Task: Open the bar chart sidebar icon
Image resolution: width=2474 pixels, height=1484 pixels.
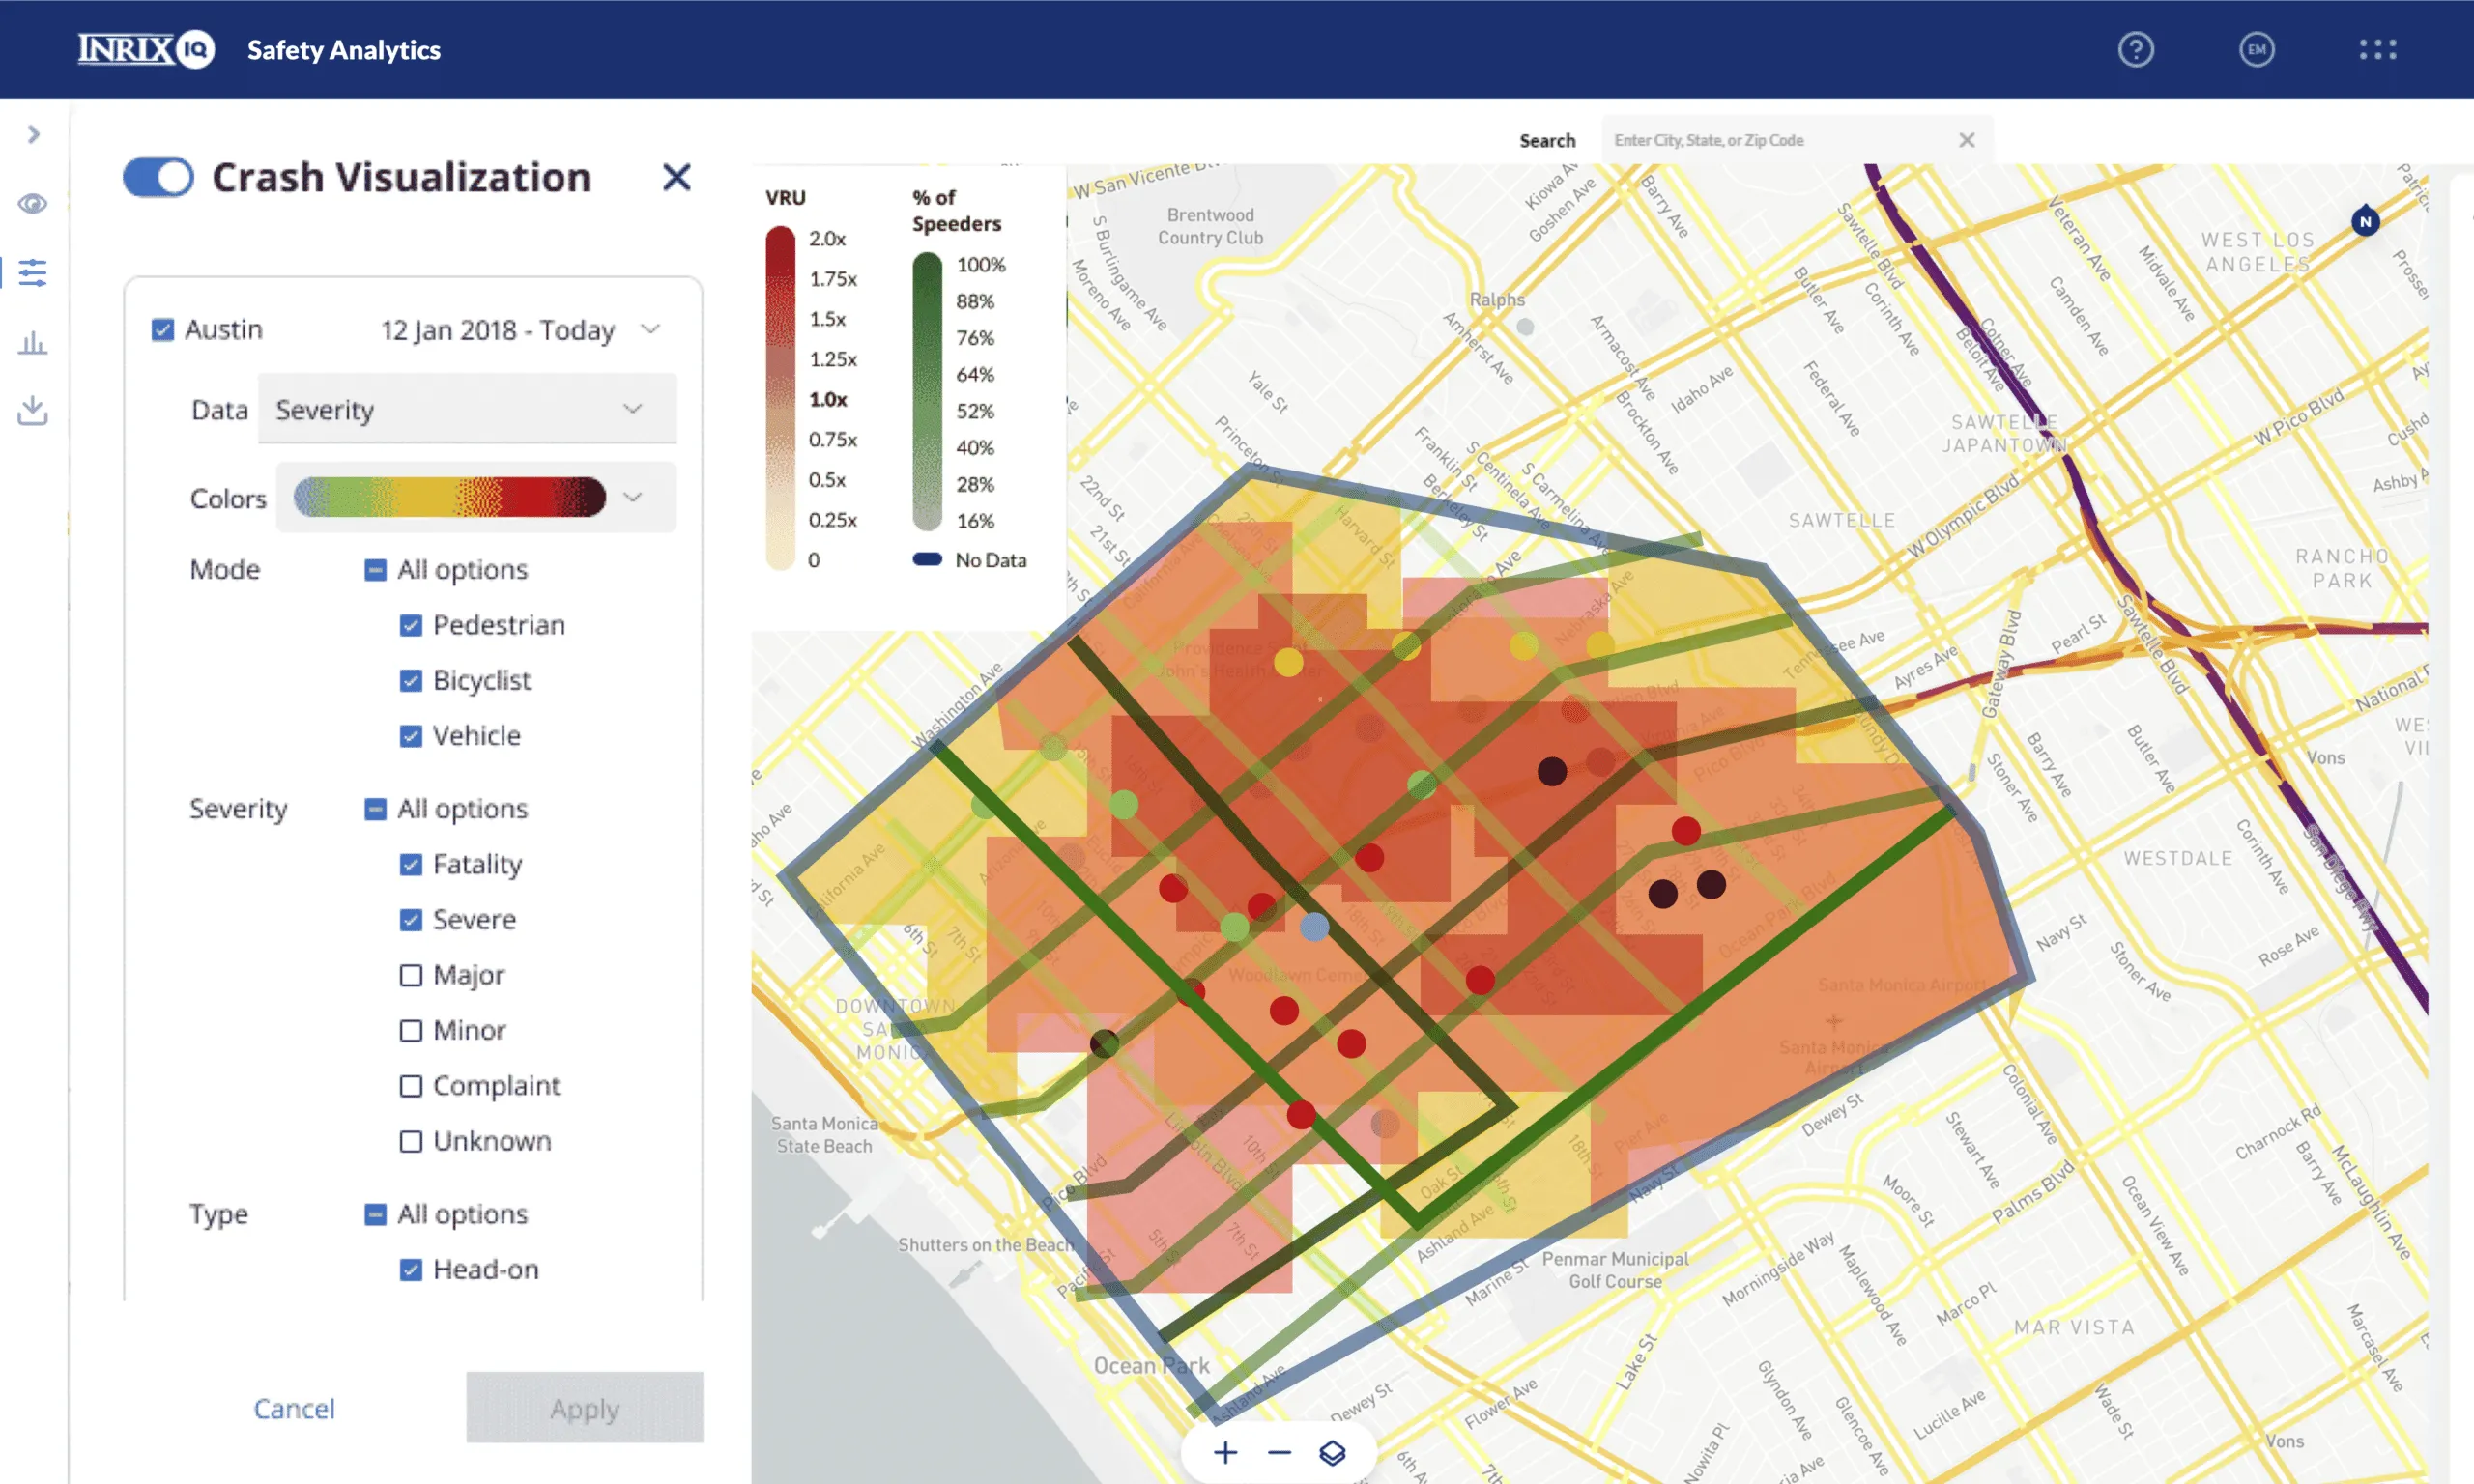Action: pos(32,343)
